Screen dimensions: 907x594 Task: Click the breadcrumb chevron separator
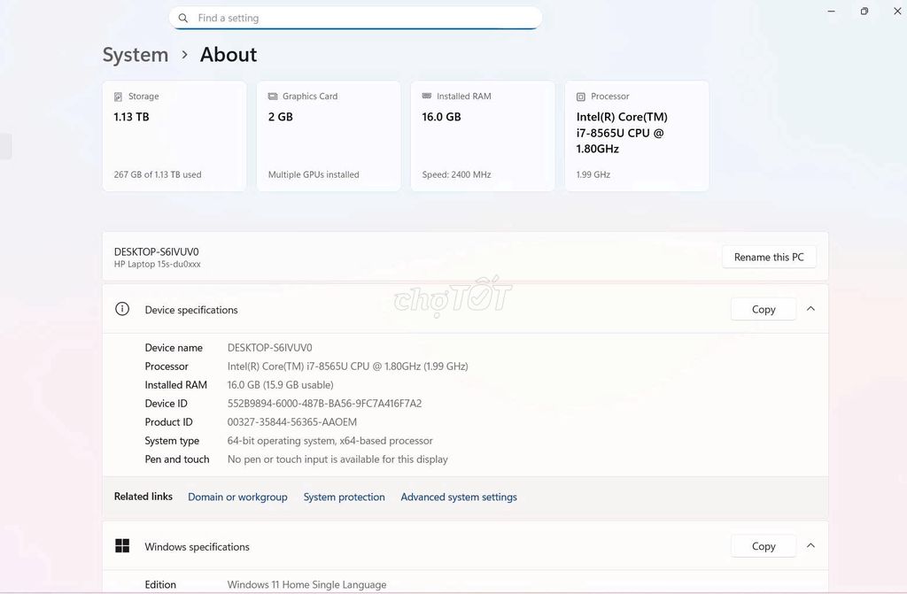[x=184, y=54]
